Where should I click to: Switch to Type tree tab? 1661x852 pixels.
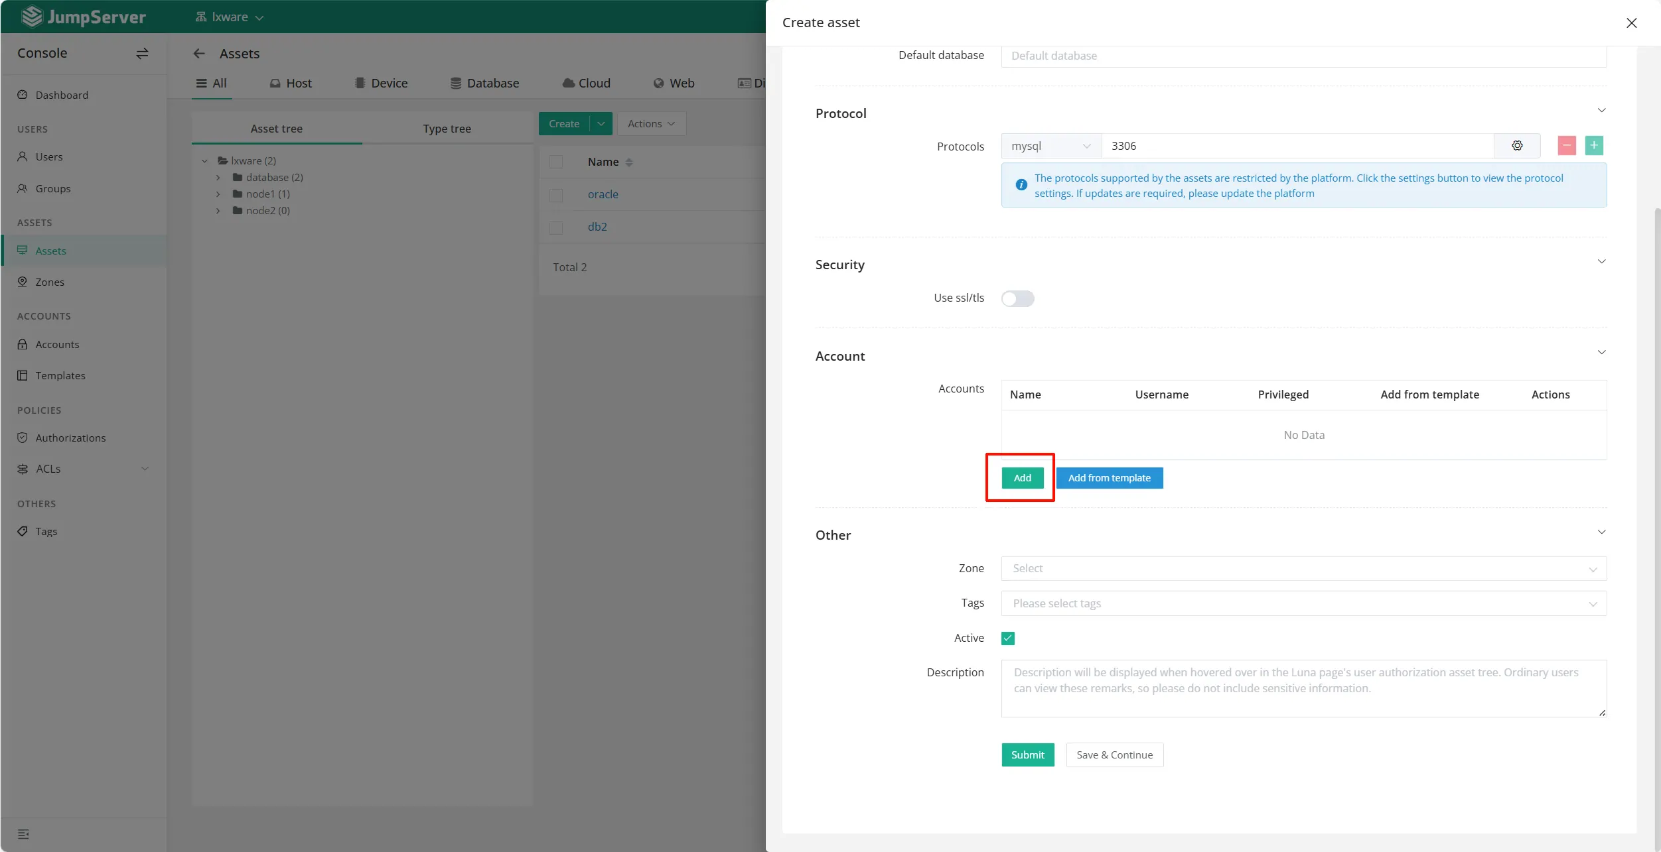click(447, 129)
